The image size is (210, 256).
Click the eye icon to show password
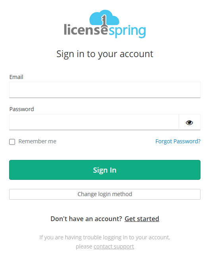tap(189, 123)
